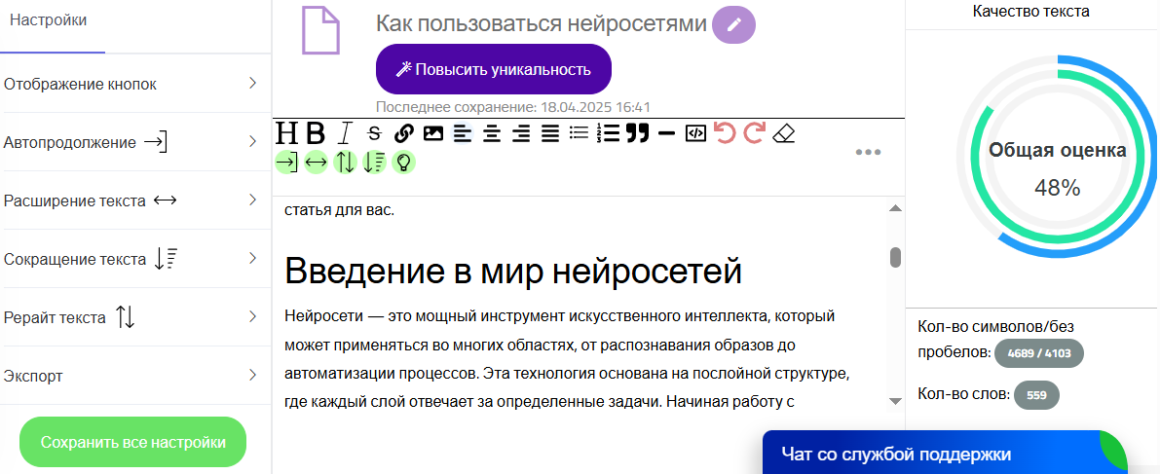Click the Введение в мир нейросетей heading
The height and width of the screenshot is (474, 1160).
coord(513,272)
